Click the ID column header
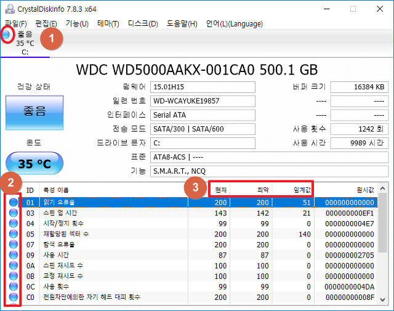This screenshot has width=394, height=311. [x=30, y=190]
